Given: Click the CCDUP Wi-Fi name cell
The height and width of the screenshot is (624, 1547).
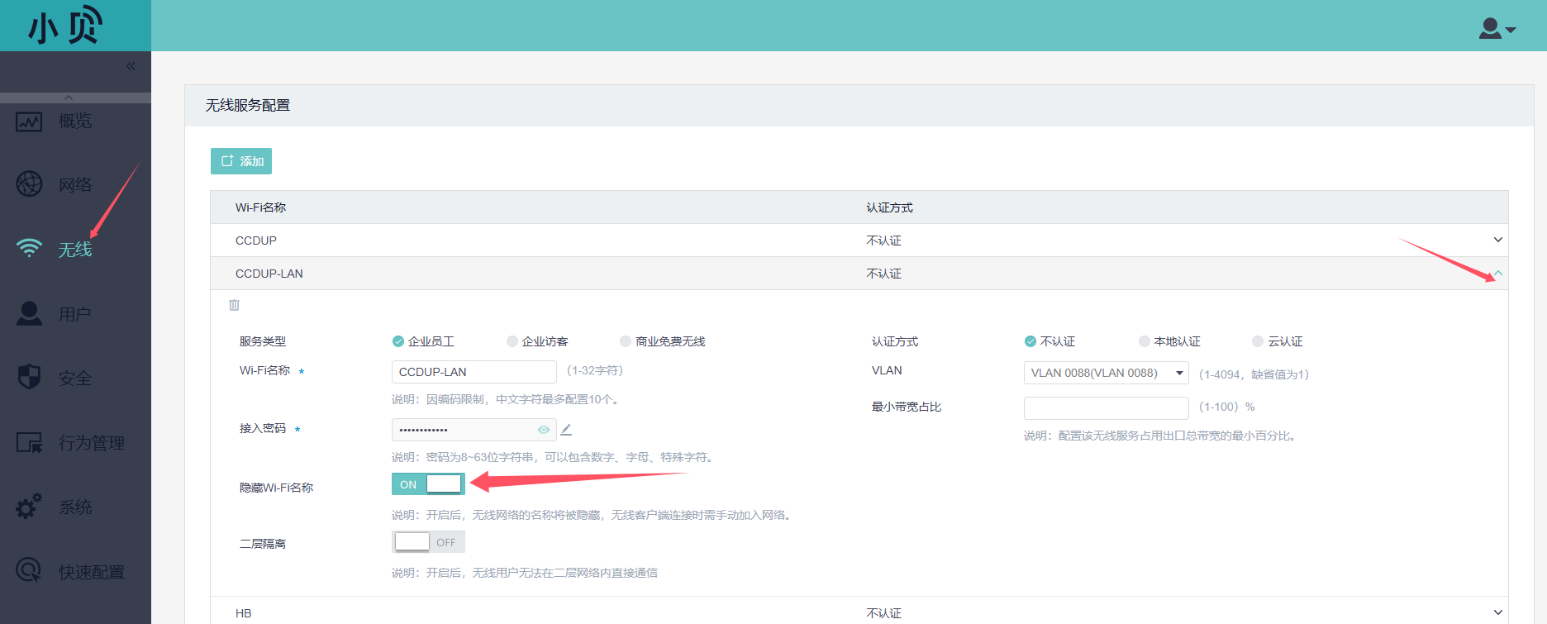Looking at the screenshot, I should click(x=256, y=241).
